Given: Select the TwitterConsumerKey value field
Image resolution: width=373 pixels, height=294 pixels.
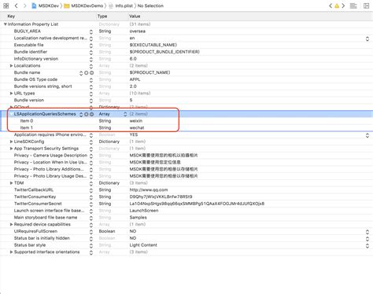Looking at the screenshot, I should click(x=161, y=197).
